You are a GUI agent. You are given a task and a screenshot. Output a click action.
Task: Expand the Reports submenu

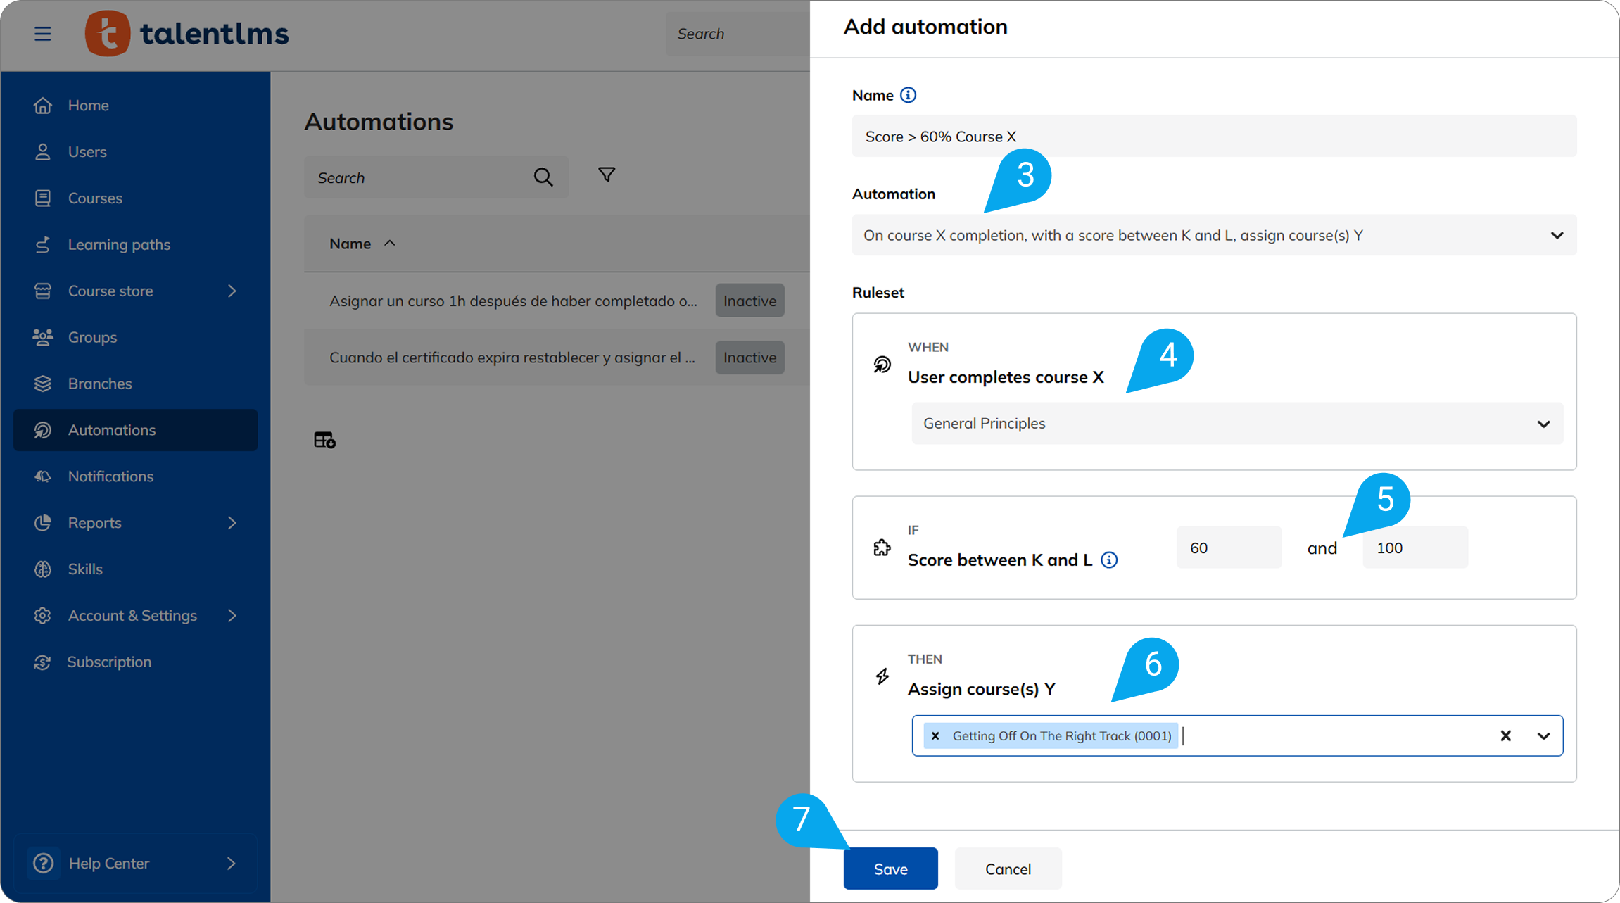232,523
